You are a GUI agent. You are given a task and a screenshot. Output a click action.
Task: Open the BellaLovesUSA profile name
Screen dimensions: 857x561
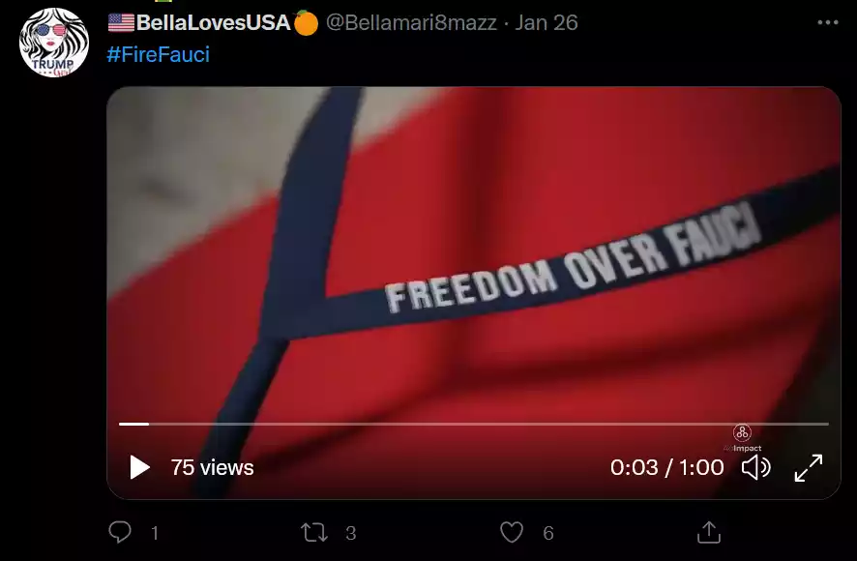pos(213,22)
